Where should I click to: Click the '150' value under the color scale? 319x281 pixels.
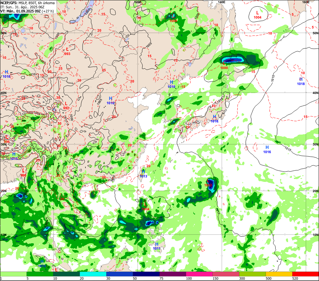[x=215, y=278]
